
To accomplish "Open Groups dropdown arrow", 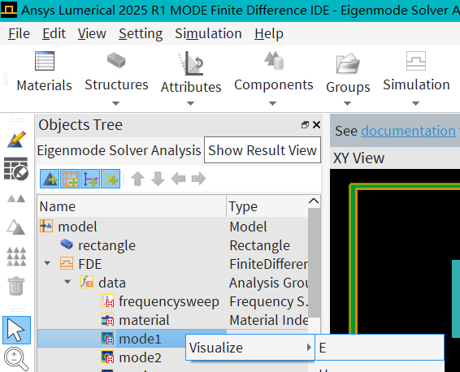I will [x=347, y=103].
